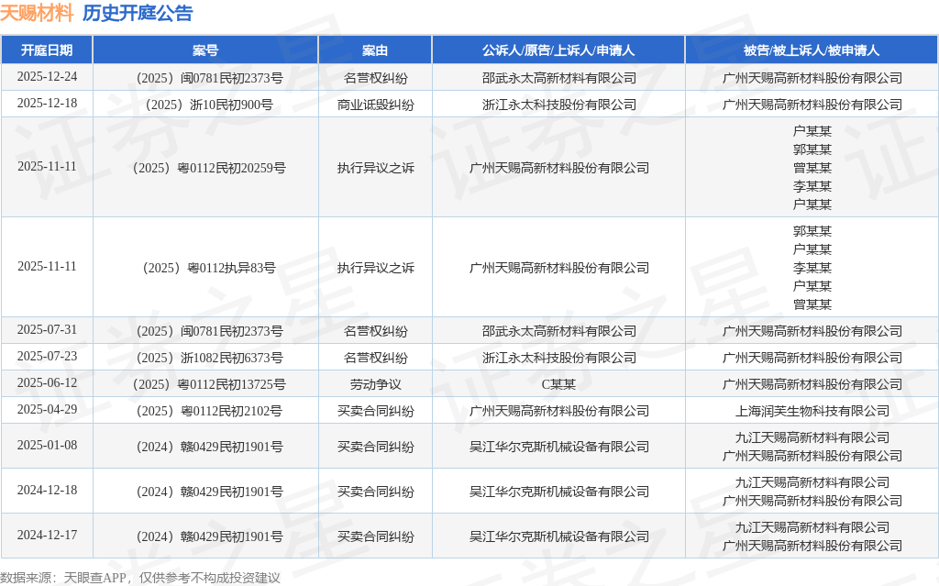Select the 案由 column header
Viewport: 939px width, 586px height.
point(375,50)
